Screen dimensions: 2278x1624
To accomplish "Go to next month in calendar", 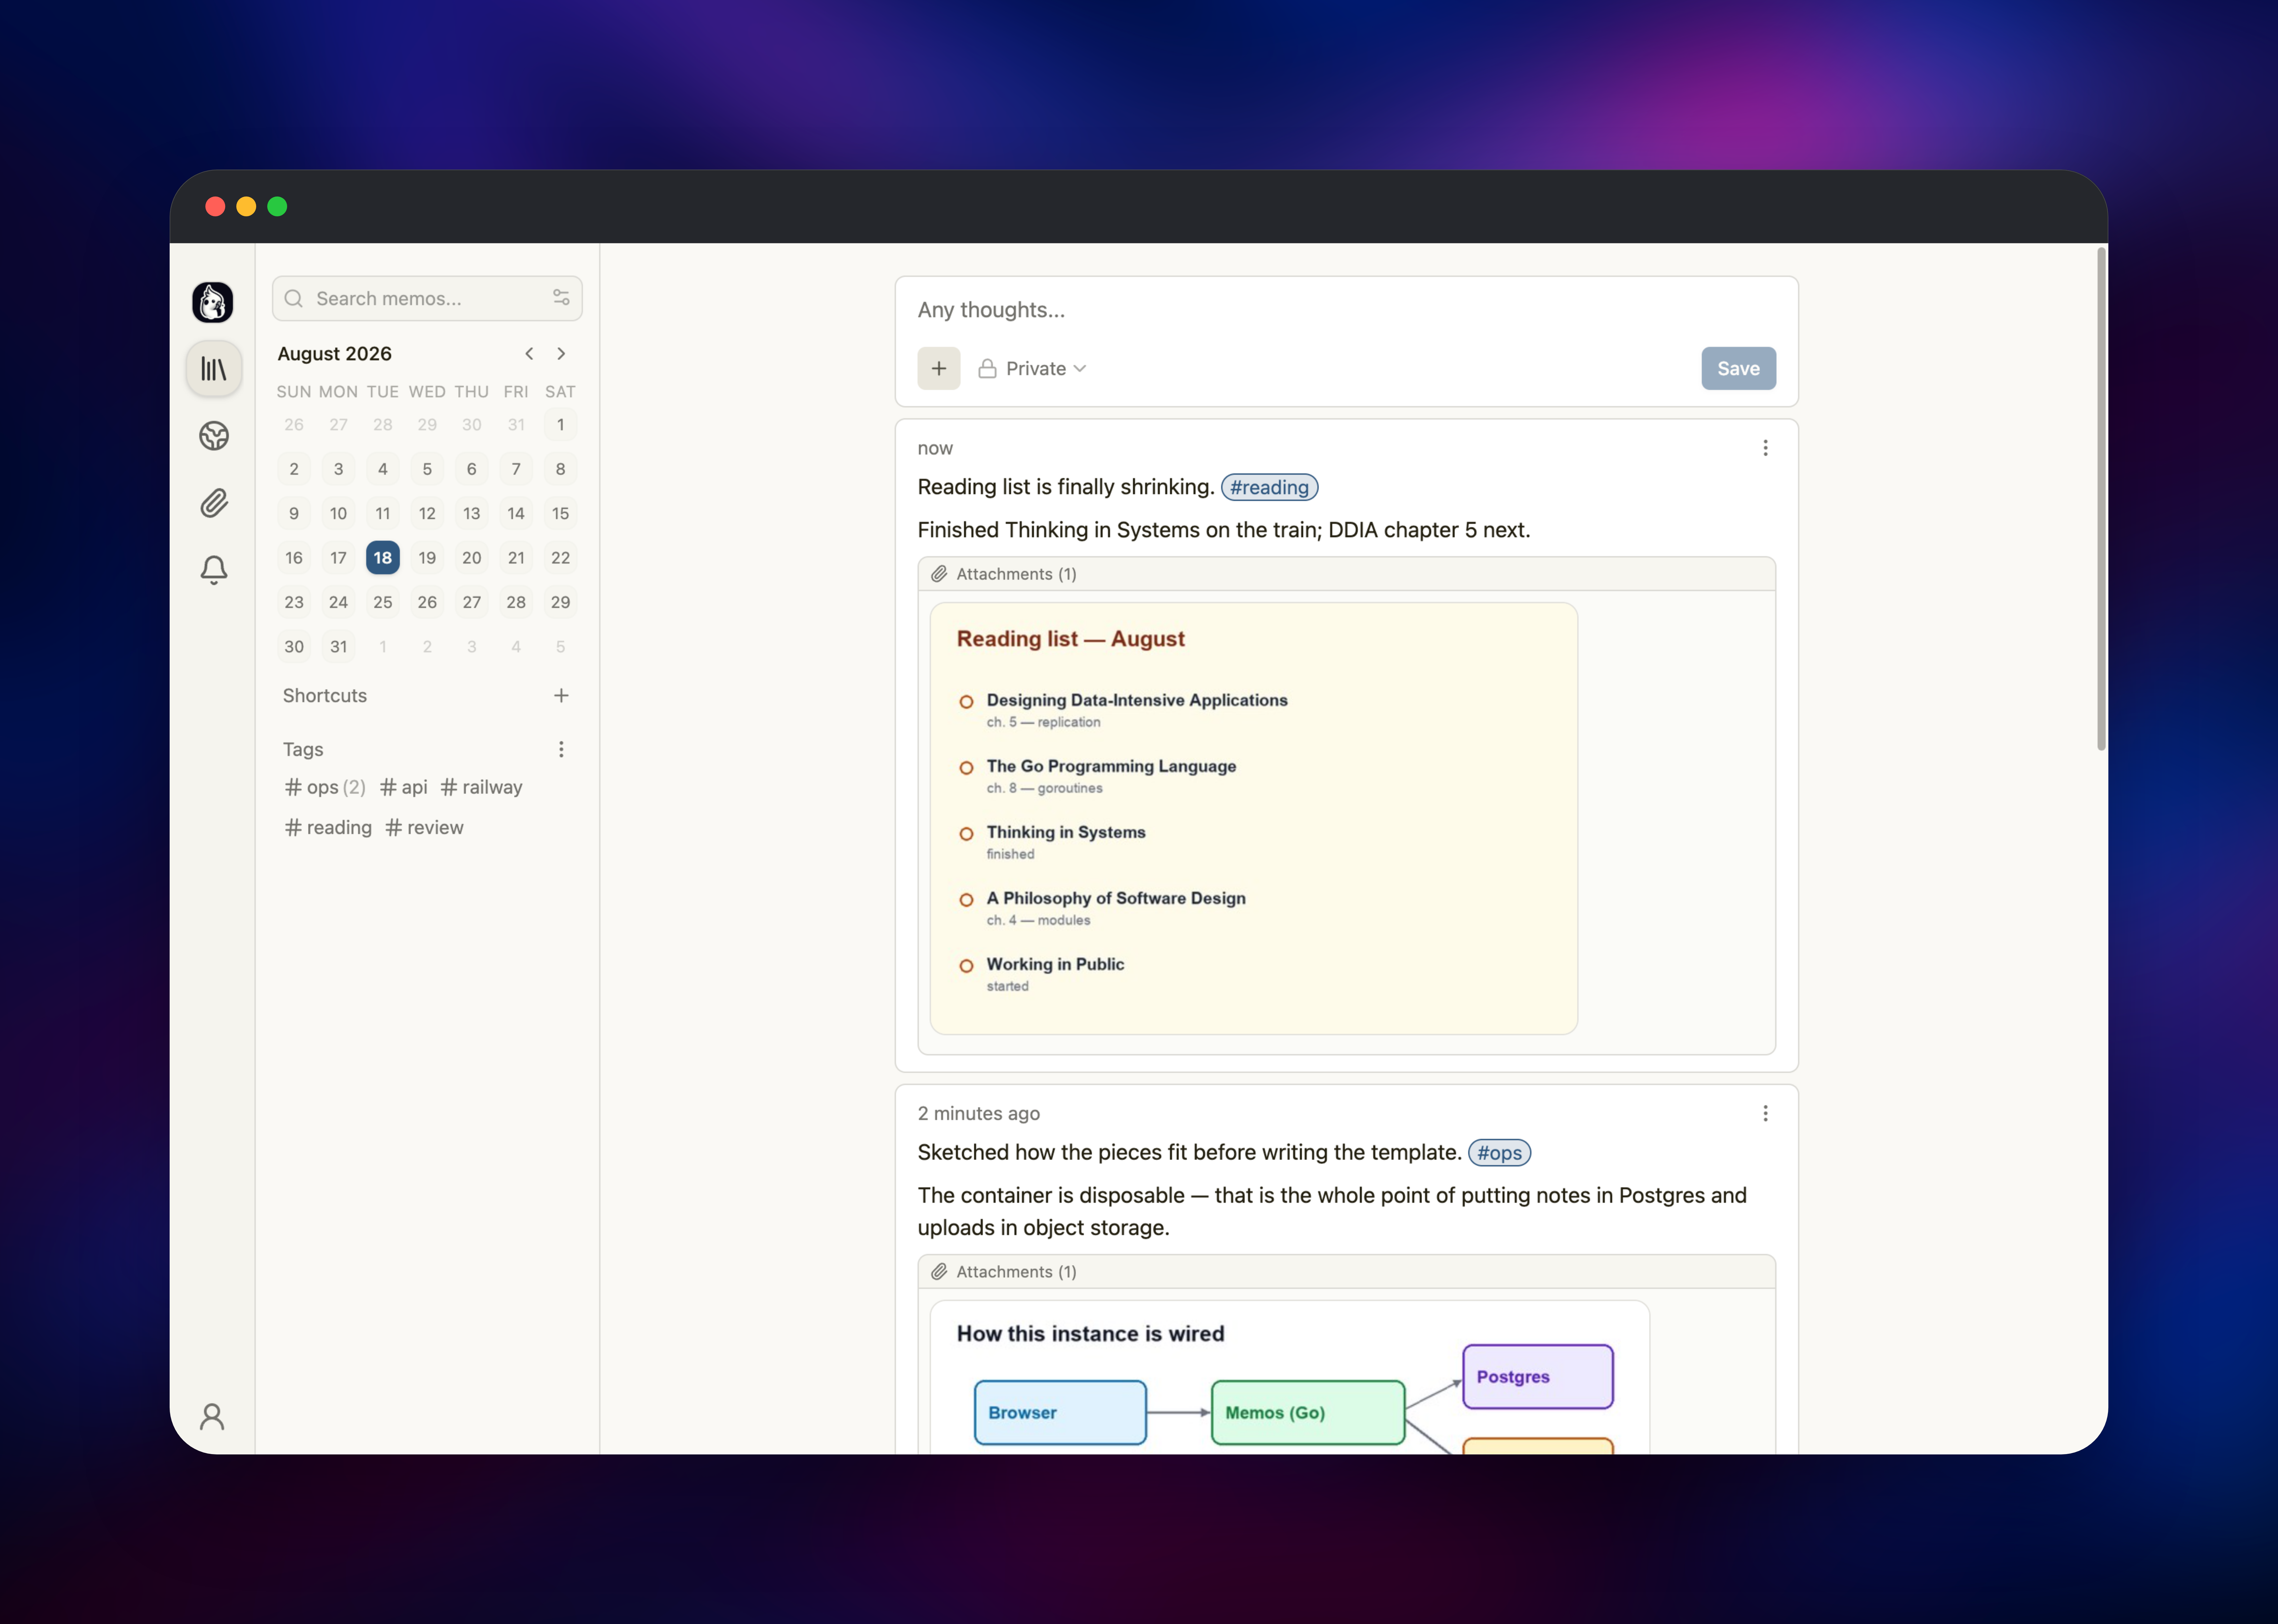I will coord(561,354).
